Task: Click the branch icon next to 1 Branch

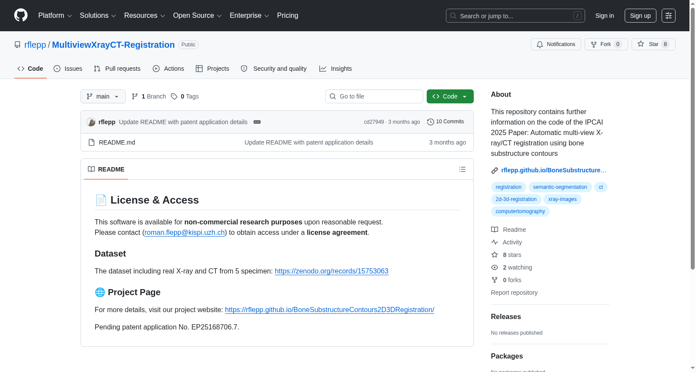Action: tap(135, 96)
